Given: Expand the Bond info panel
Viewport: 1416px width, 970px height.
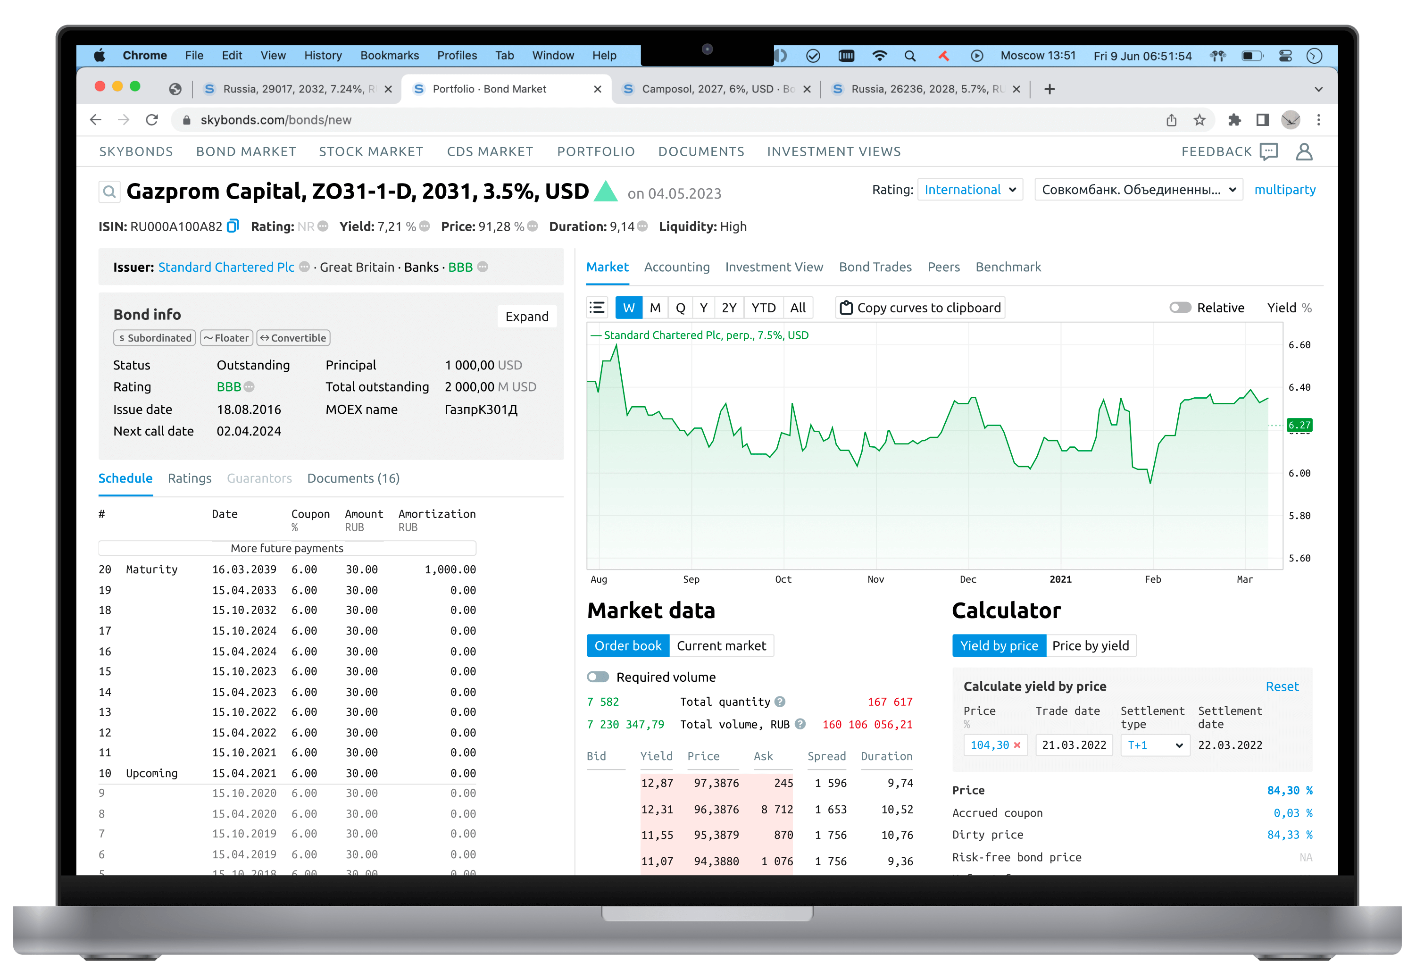Looking at the screenshot, I should pyautogui.click(x=526, y=316).
